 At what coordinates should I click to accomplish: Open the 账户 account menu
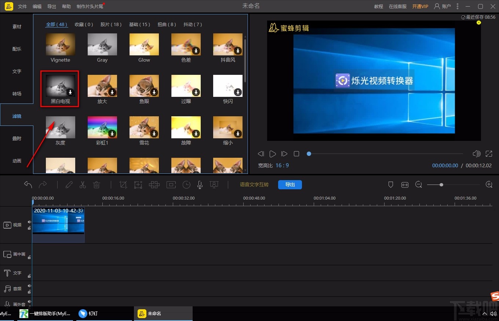point(442,6)
